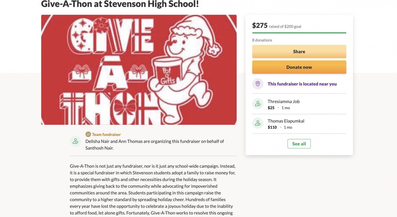Click the green fundraising progress bar
The height and width of the screenshot is (217, 397).
(299, 33)
